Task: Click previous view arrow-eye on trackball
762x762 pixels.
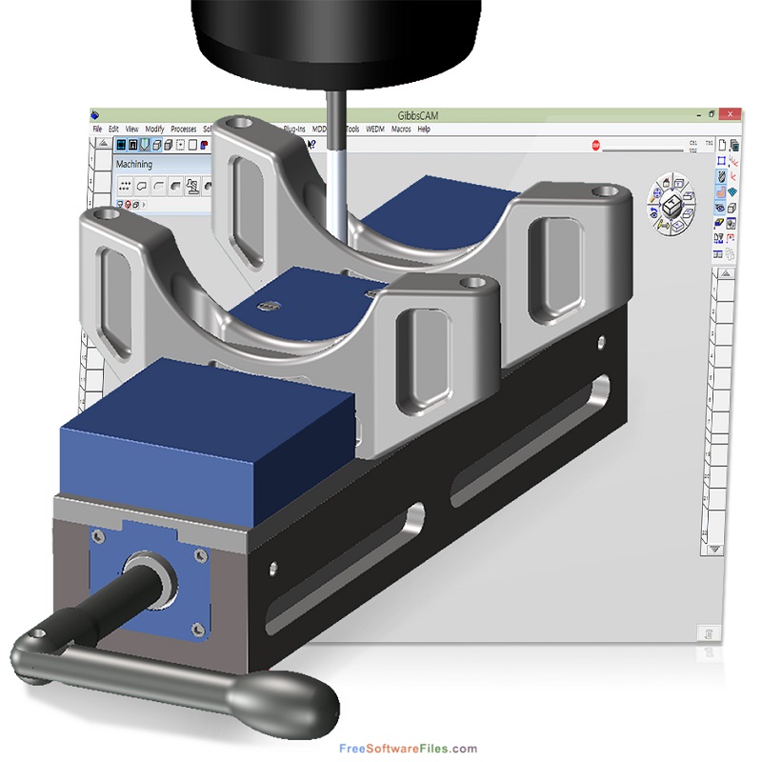Action: click(653, 212)
